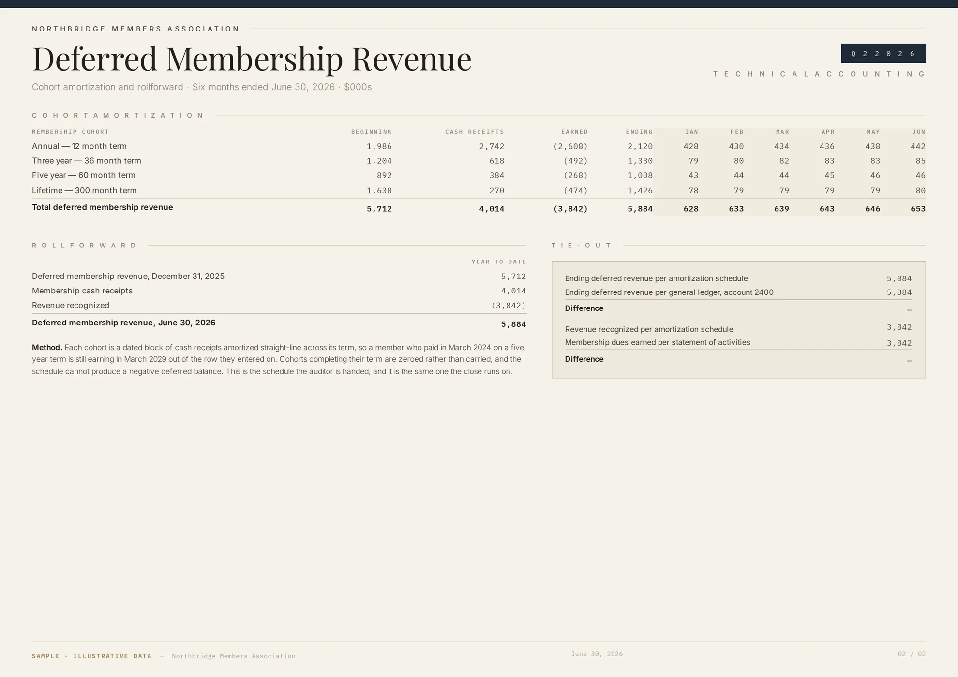Select the "Beginning" column header
Image resolution: width=958 pixels, height=677 pixels.
[371, 132]
